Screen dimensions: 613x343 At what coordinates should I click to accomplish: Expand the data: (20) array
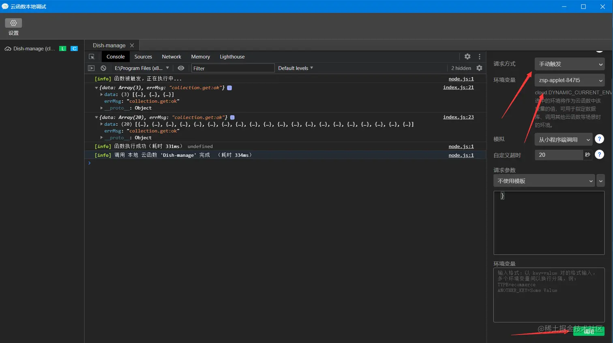[101, 124]
